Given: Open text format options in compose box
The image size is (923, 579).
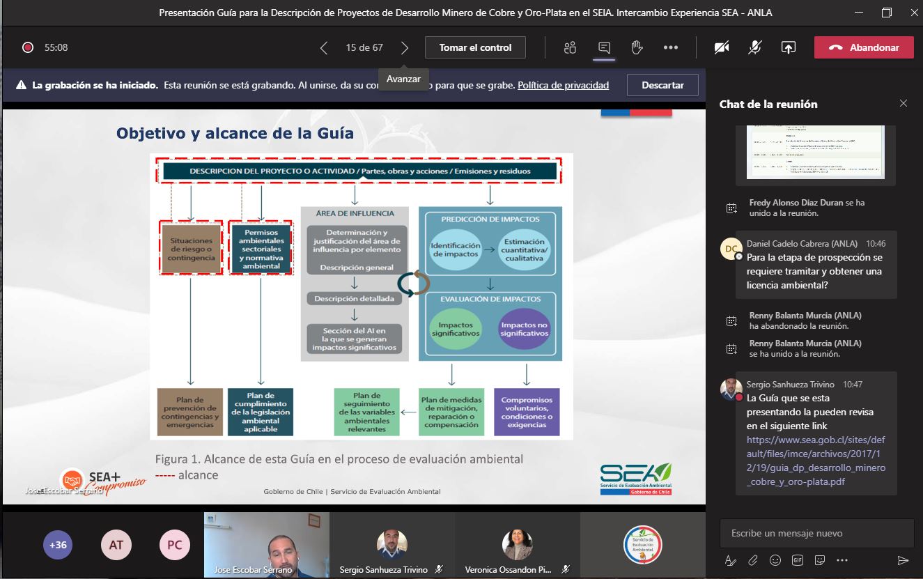Looking at the screenshot, I should click(x=731, y=560).
